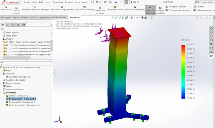Image resolution: width=215 pixels, height=128 pixels.
Task: Toggle Resultado deformado view
Action: pos(150,10)
